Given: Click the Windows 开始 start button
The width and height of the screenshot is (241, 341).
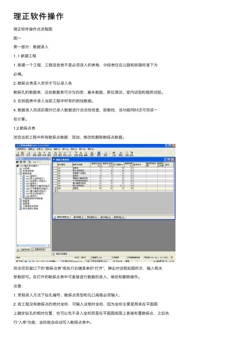Looking at the screenshot, I should (x=19, y=261).
